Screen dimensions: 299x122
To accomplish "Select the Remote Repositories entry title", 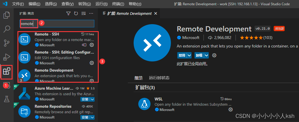I will pos(53,106).
